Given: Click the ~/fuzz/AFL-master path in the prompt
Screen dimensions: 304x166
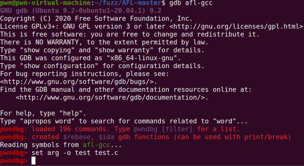Looking at the screenshot, I should 130,3.
